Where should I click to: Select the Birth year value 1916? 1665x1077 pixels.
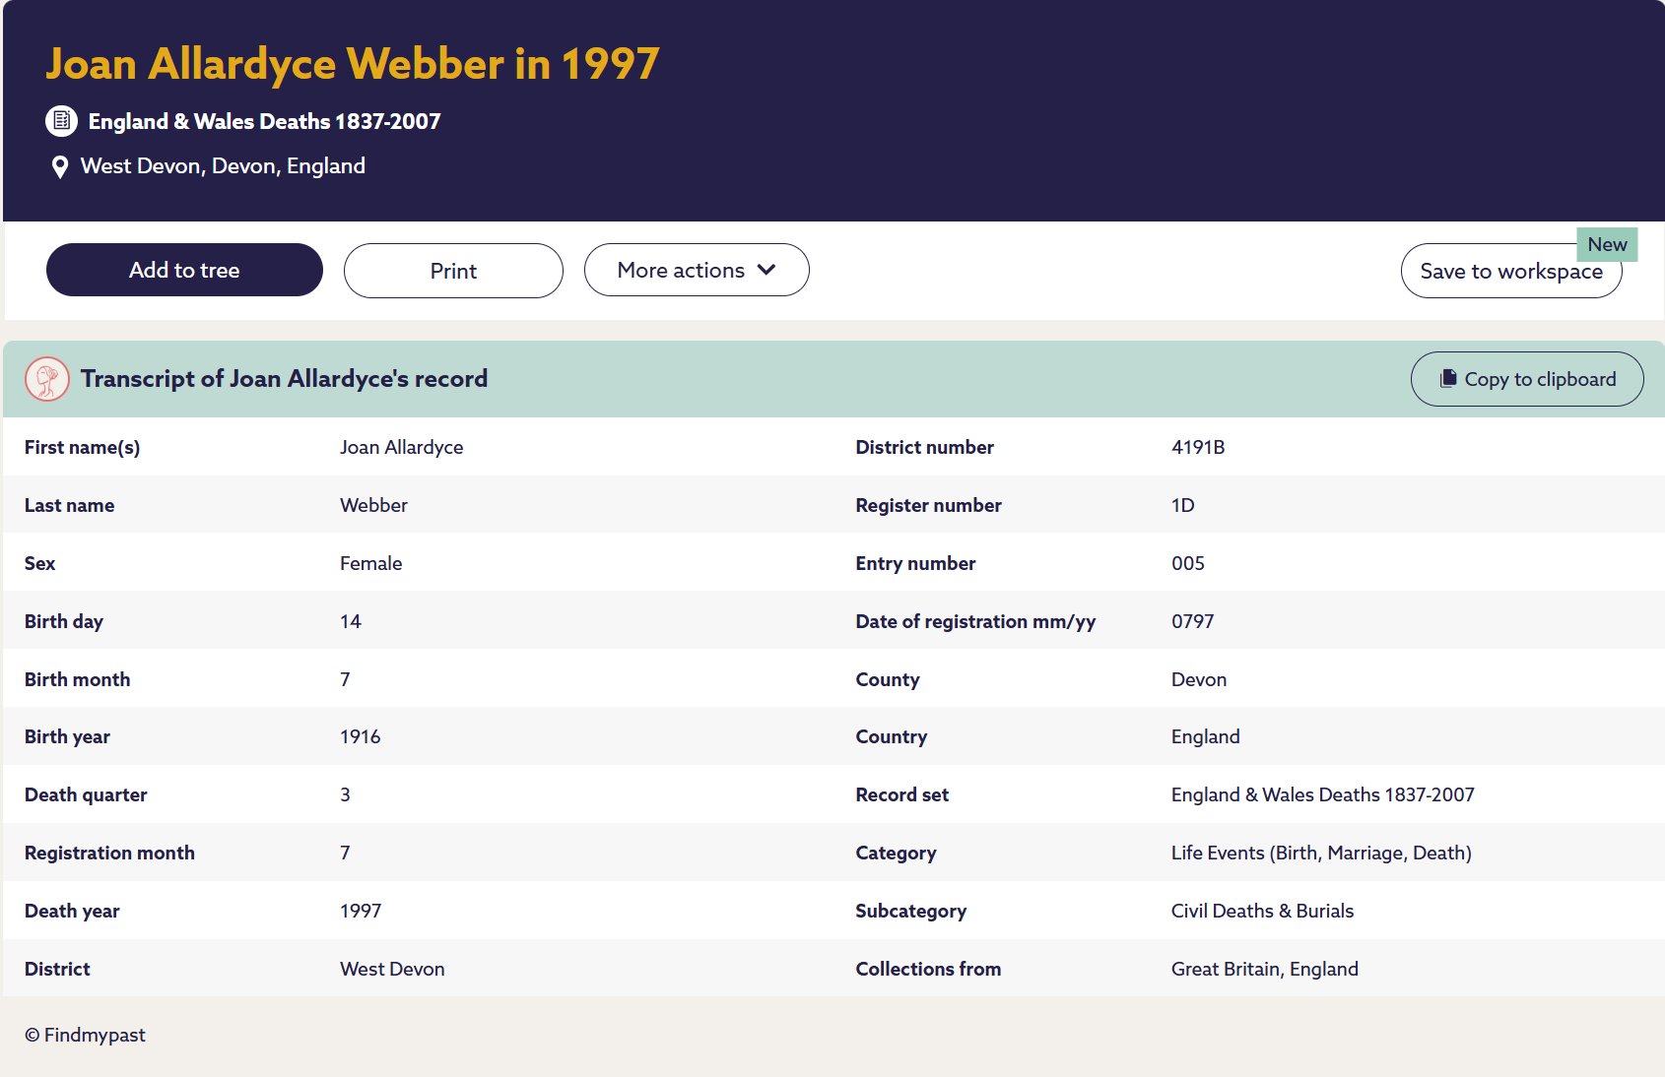point(360,736)
